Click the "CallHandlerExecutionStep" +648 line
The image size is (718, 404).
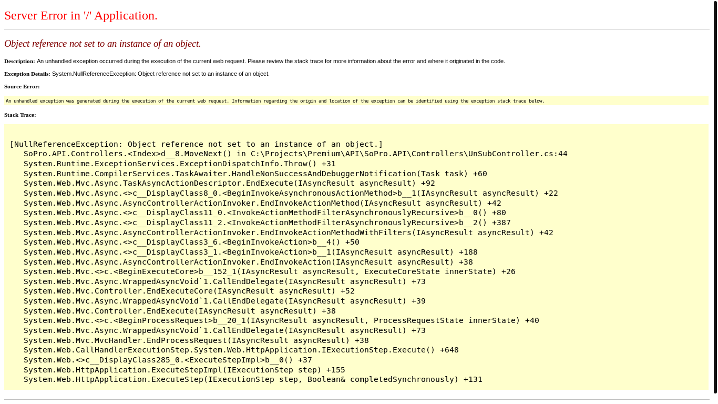point(241,350)
